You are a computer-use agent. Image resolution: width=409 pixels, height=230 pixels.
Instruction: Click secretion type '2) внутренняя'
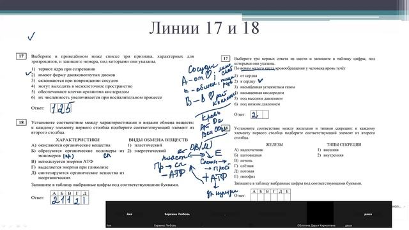click(330, 155)
